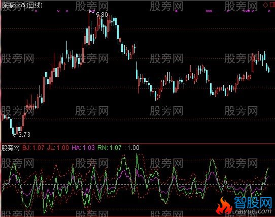The width and height of the screenshot is (275, 217).
Task: Click the highest peak of the green RN line
Action: (137, 154)
